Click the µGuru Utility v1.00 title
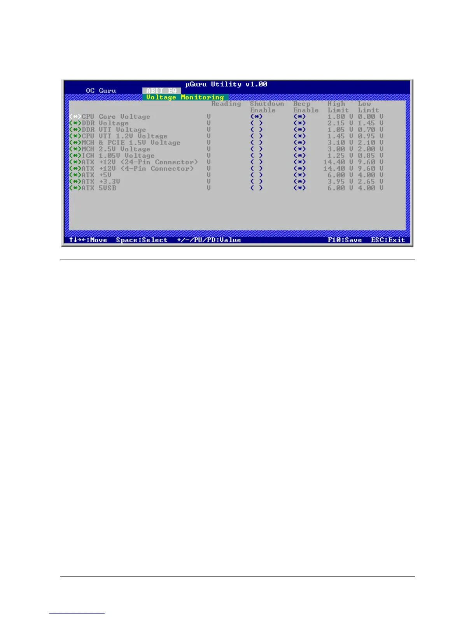Screen dimensions: 476x617 (226, 84)
